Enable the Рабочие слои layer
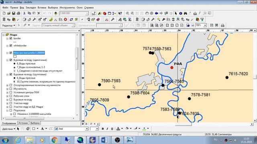This screenshot has height=144, width=257. click(11, 96)
